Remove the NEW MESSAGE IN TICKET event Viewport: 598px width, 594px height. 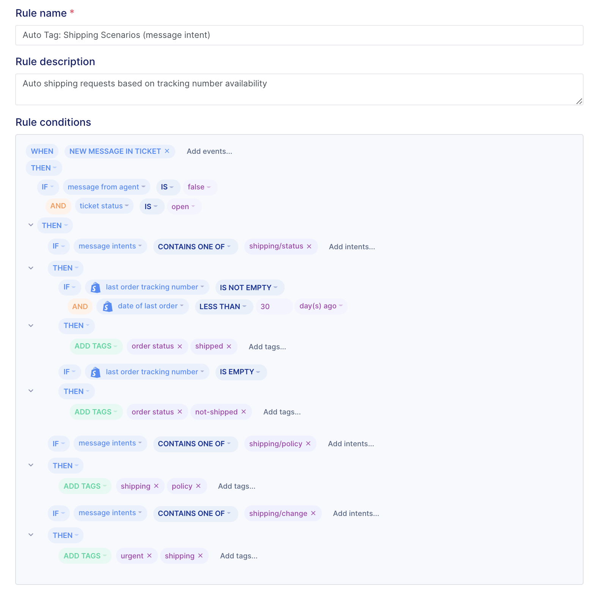point(167,151)
